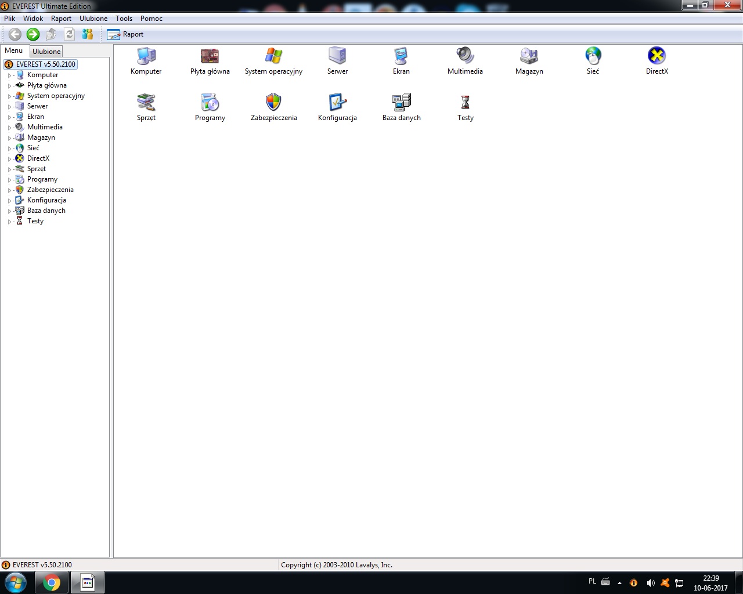743x594 pixels.
Task: Click the people icon in the toolbar
Action: (x=87, y=34)
